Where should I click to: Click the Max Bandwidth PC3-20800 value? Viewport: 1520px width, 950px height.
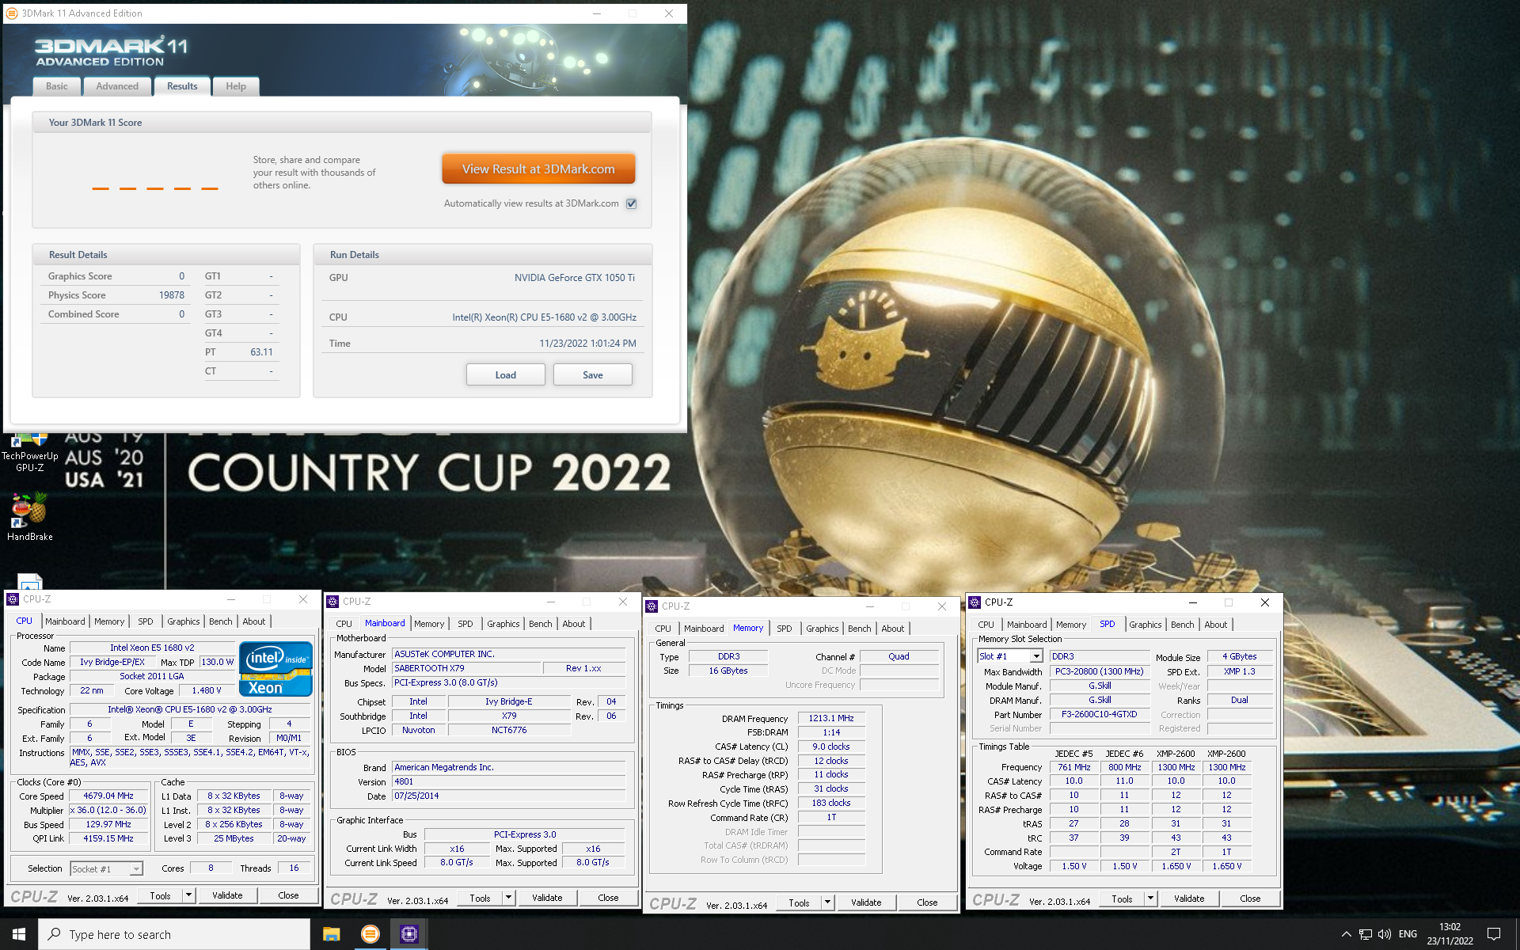(x=1099, y=671)
